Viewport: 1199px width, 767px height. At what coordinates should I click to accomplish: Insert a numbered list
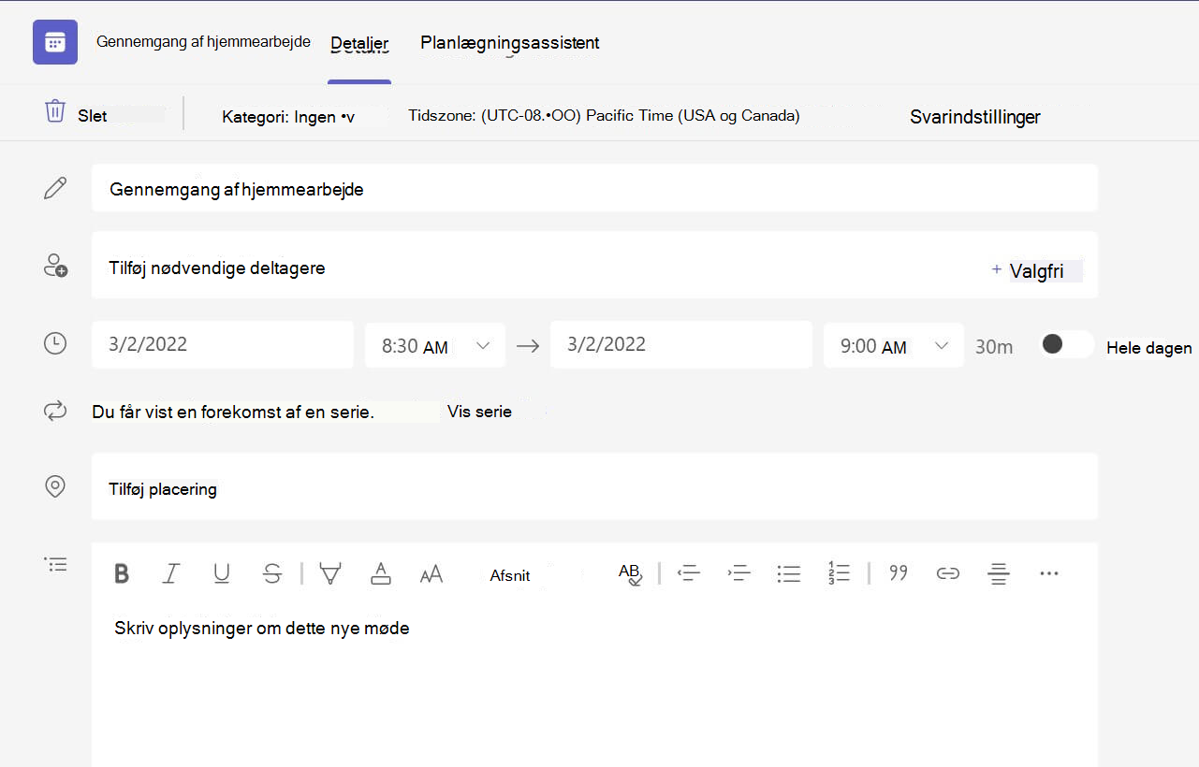pos(839,572)
